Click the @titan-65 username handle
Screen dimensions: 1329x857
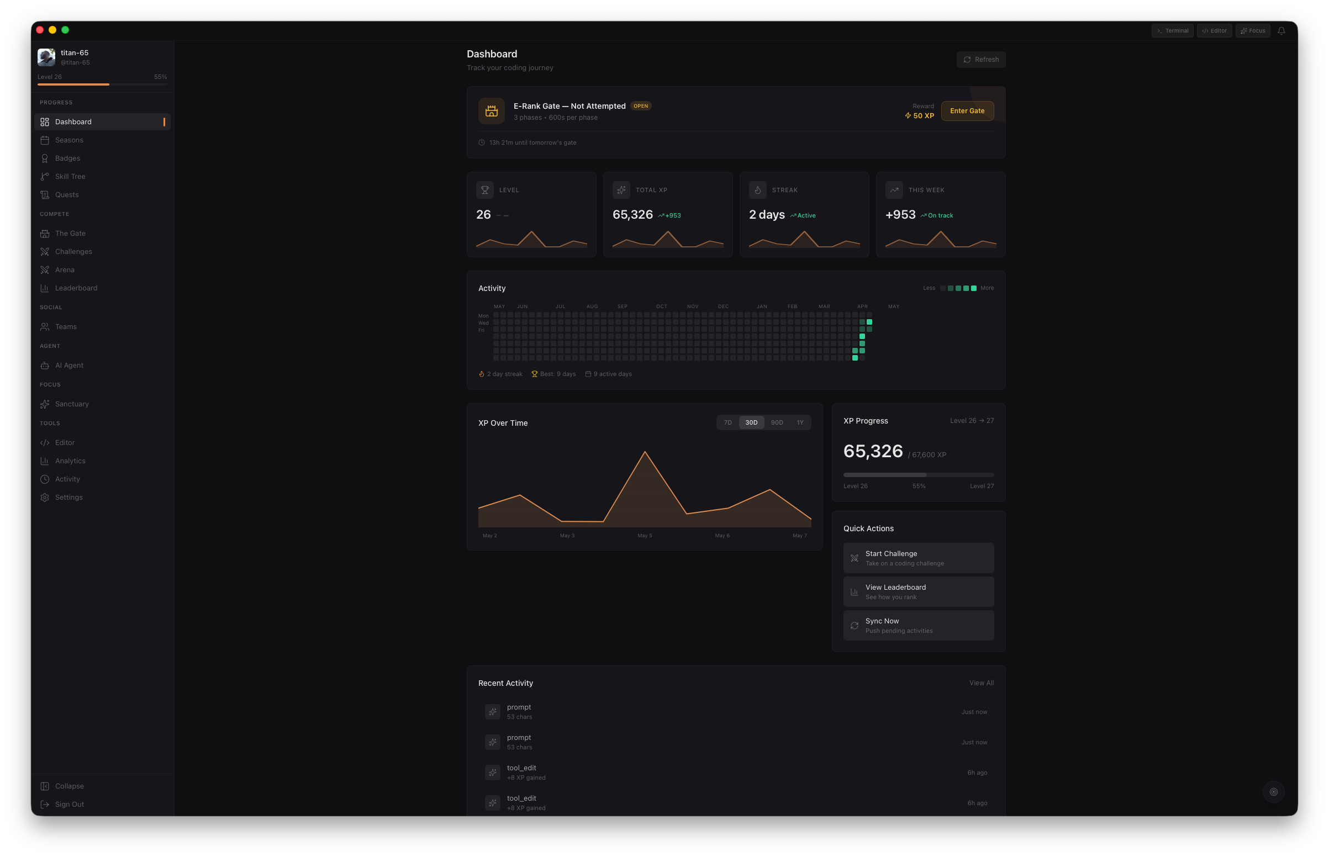[x=75, y=63]
